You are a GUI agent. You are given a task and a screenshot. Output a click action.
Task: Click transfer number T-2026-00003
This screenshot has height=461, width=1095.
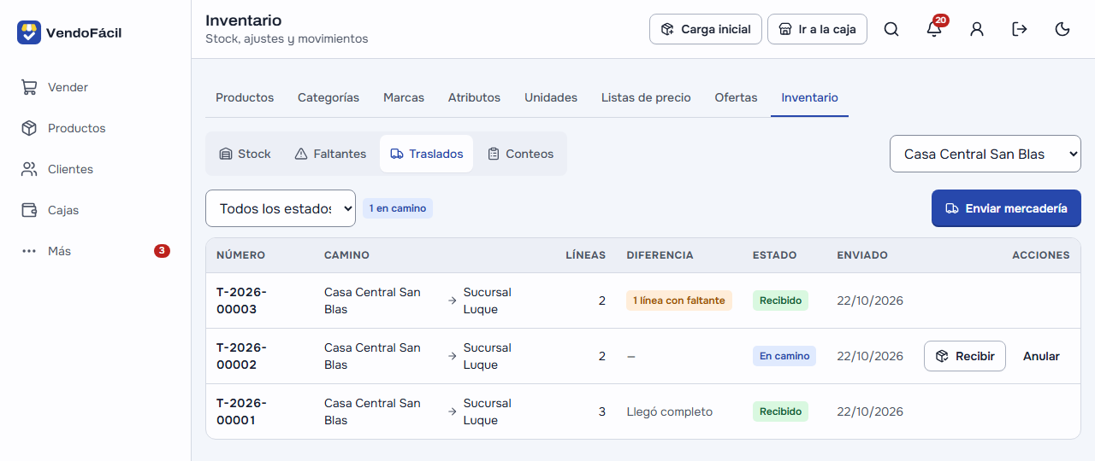tap(241, 301)
